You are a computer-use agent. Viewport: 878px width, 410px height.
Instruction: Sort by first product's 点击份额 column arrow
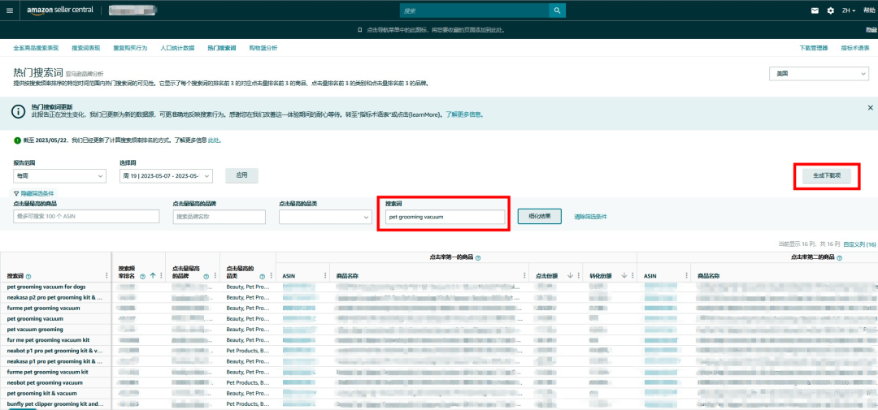click(x=570, y=276)
